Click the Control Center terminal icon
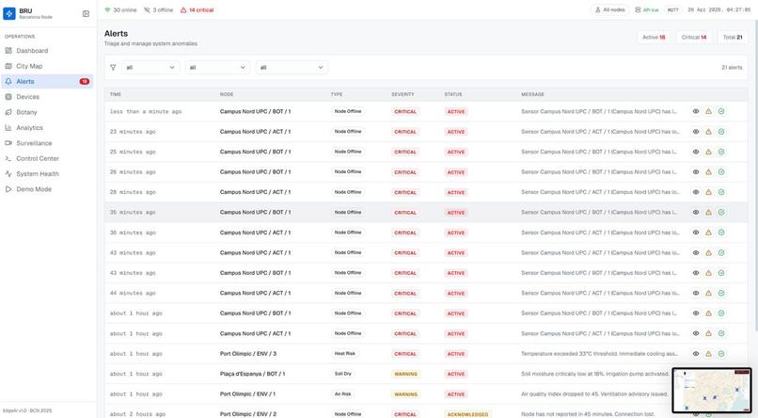The height and width of the screenshot is (418, 758). [x=8, y=158]
